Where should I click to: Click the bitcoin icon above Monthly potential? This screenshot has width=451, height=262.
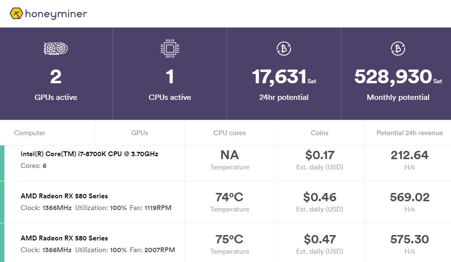pyautogui.click(x=398, y=48)
